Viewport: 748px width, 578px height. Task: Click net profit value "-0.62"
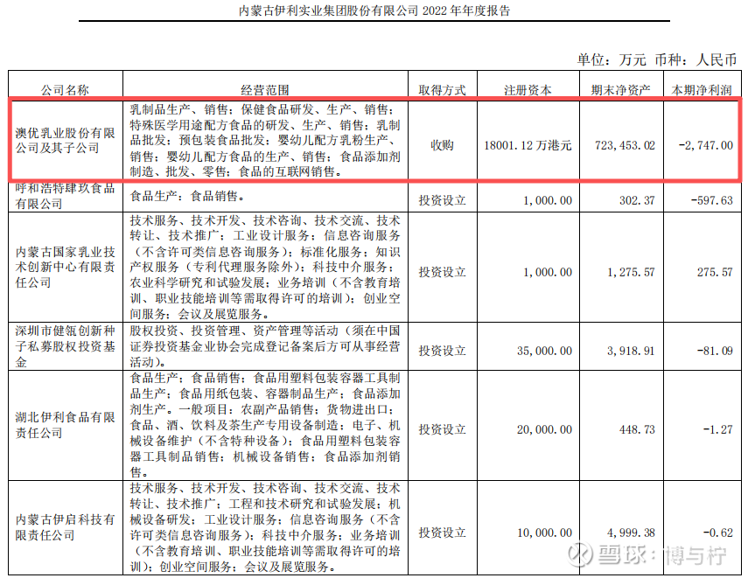pyautogui.click(x=717, y=533)
